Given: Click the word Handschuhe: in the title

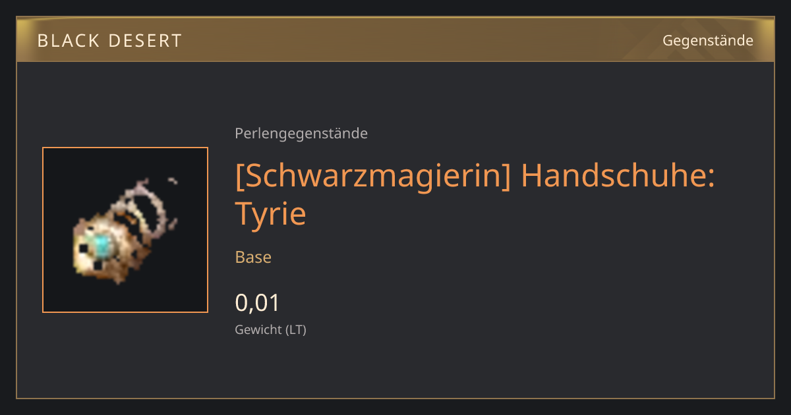Looking at the screenshot, I should point(618,177).
